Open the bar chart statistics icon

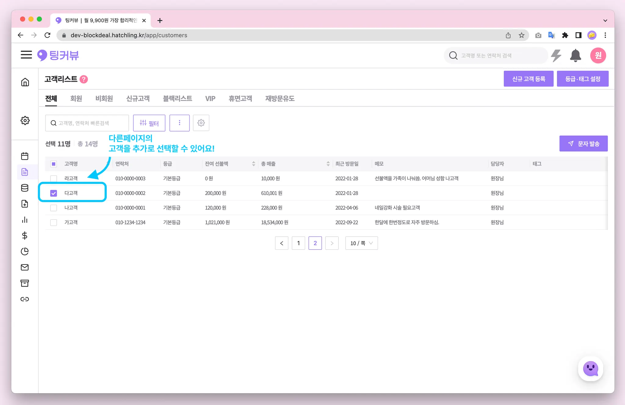[x=25, y=220]
